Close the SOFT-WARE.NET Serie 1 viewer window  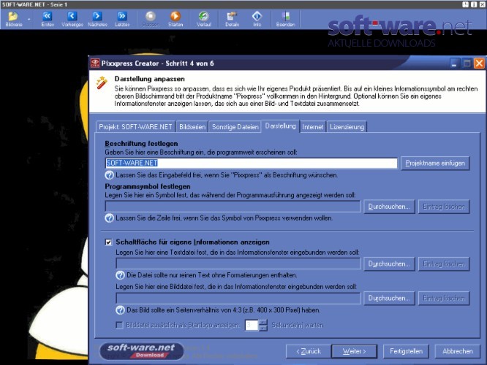coord(482,4)
